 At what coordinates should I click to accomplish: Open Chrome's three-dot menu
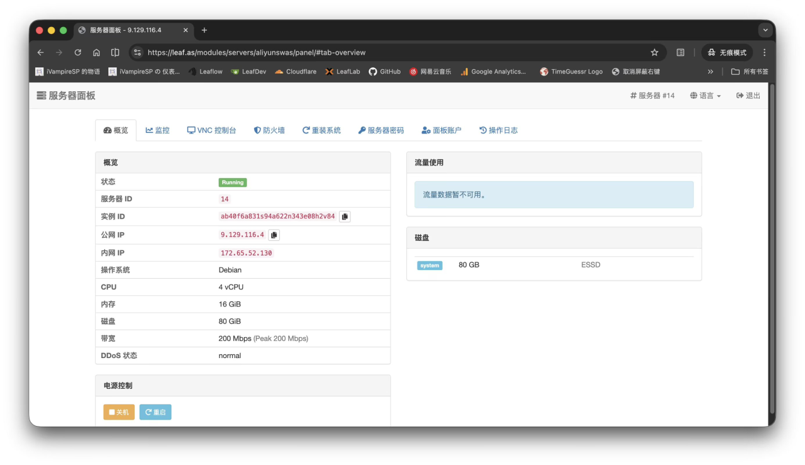point(765,53)
